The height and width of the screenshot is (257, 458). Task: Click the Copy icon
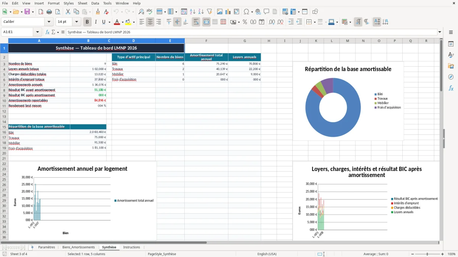point(76,12)
